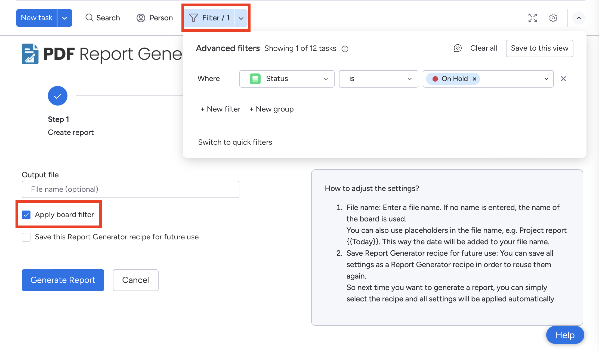Open the settings gear icon
599x352 pixels.
point(553,18)
